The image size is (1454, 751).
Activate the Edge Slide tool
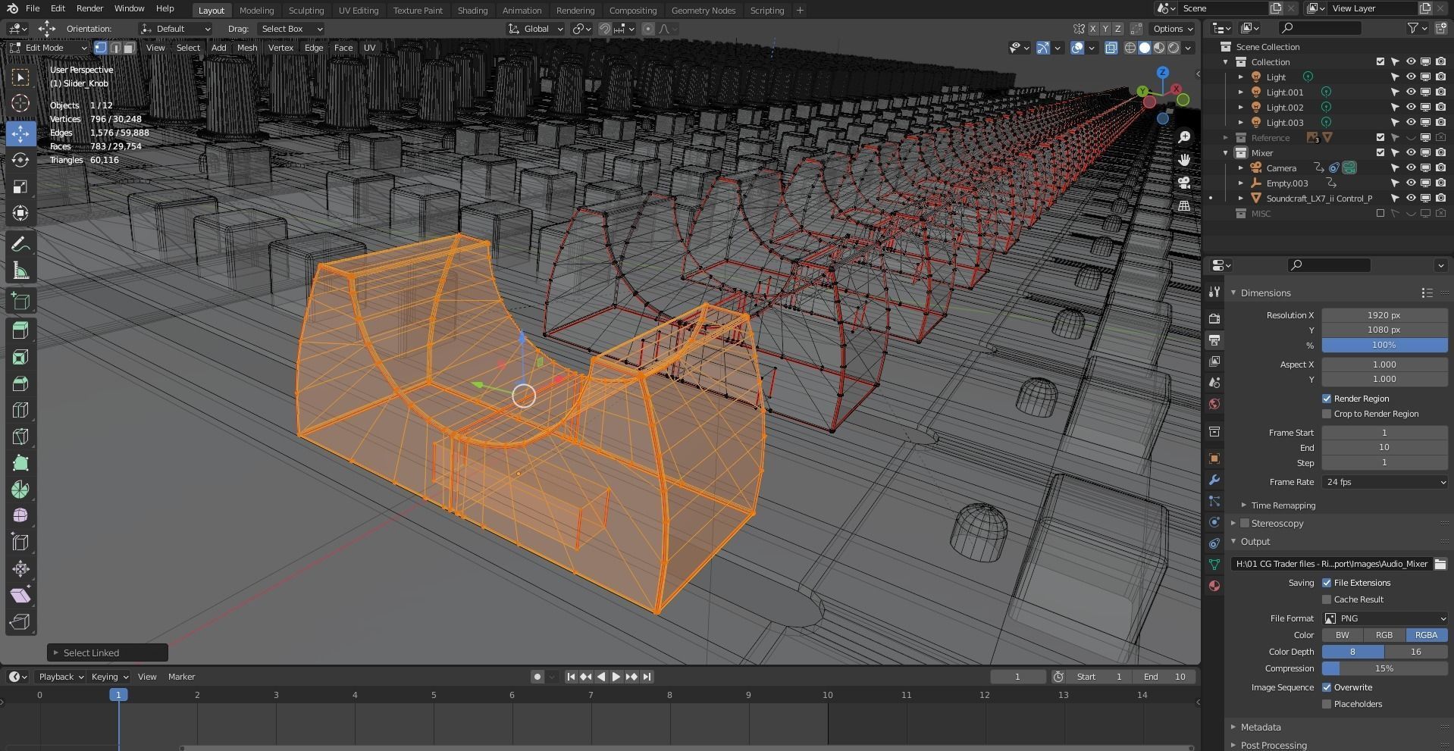click(20, 543)
